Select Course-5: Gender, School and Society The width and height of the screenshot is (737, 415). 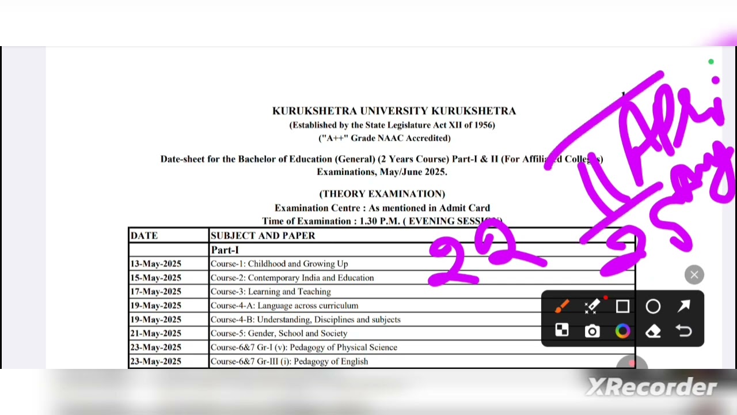point(279,333)
